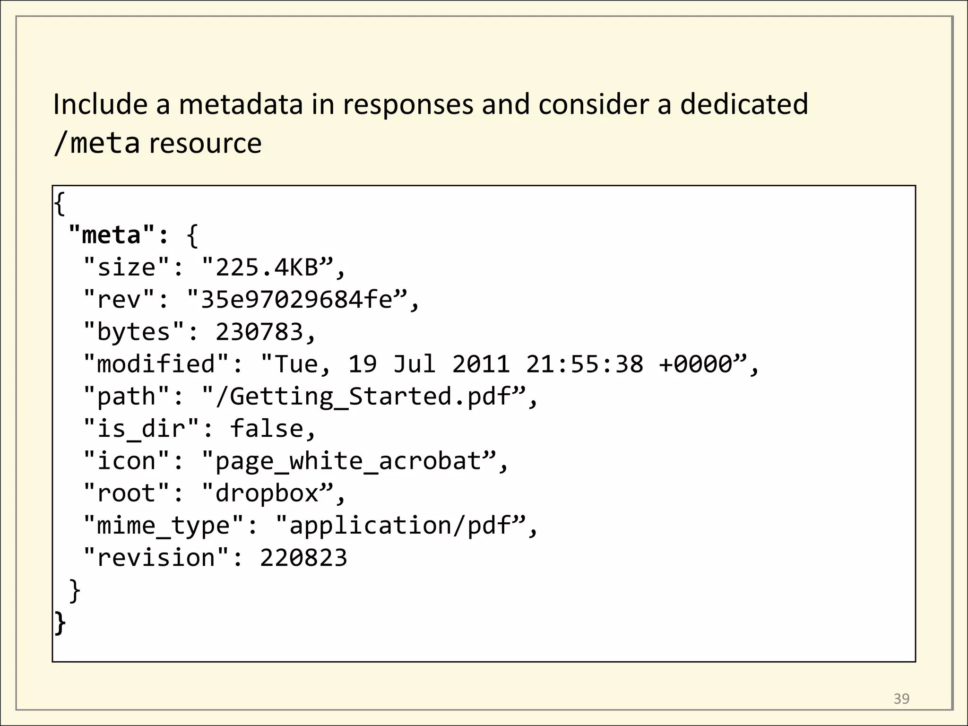This screenshot has height=726, width=968.
Task: Click the "modified" date line
Action: [421, 364]
